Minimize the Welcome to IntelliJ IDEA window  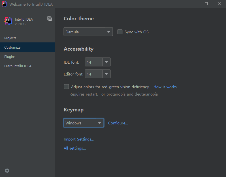coord(193,4)
